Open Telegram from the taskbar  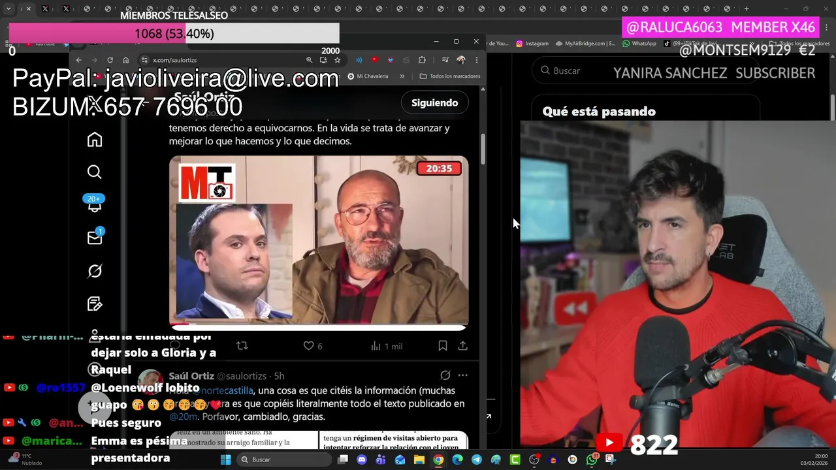(x=477, y=460)
